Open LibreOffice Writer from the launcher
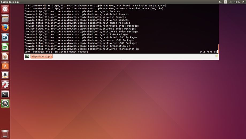 pyautogui.click(x=5, y=37)
